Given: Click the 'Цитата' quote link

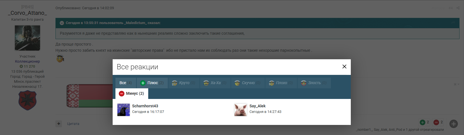Looking at the screenshot, I should click(x=73, y=124).
